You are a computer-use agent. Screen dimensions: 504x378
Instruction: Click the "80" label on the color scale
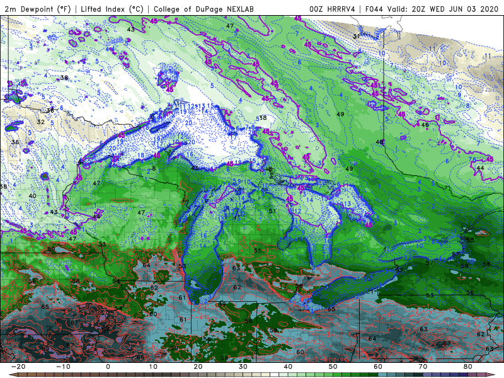pos(468,367)
